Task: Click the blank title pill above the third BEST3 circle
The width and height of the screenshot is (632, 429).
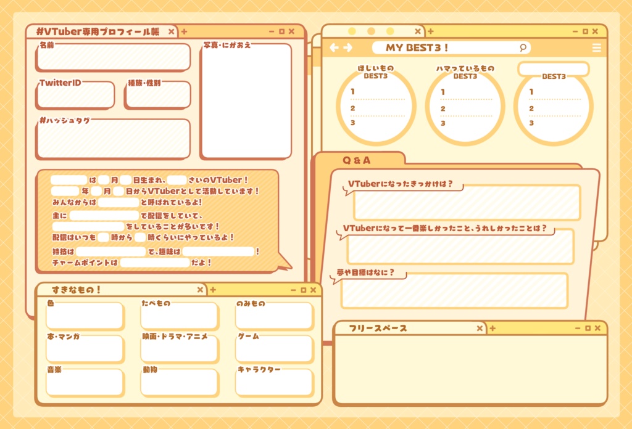Action: click(554, 69)
